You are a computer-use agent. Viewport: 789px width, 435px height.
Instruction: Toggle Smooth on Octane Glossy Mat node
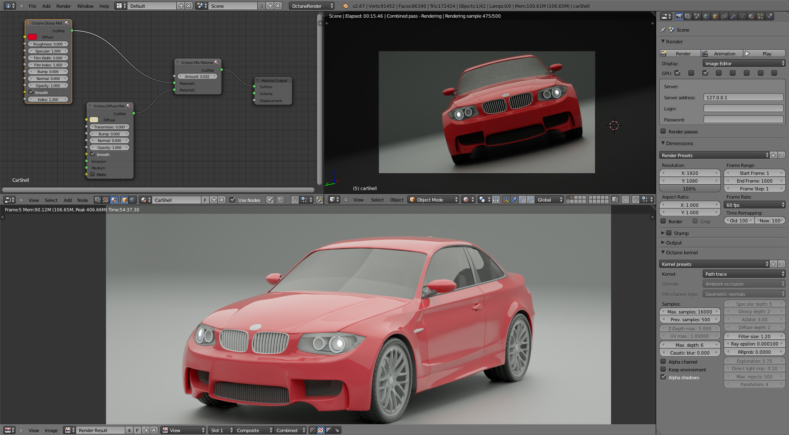click(31, 92)
